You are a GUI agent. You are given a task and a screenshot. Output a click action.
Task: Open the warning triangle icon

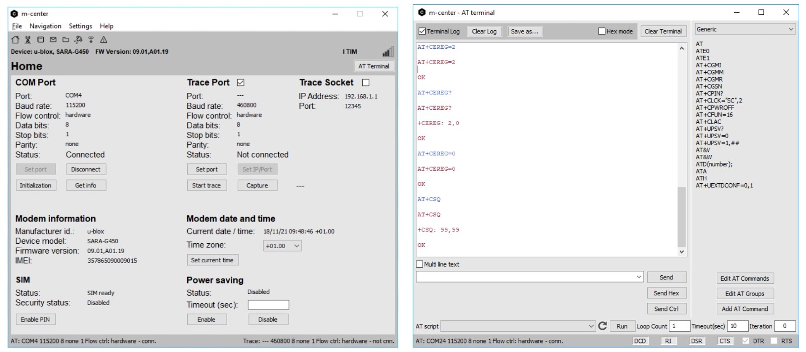coord(104,40)
